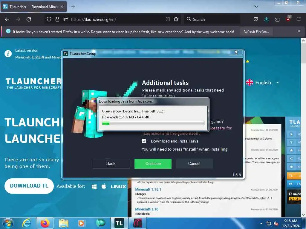Click the info icon beside Latest version

coord(8,54)
